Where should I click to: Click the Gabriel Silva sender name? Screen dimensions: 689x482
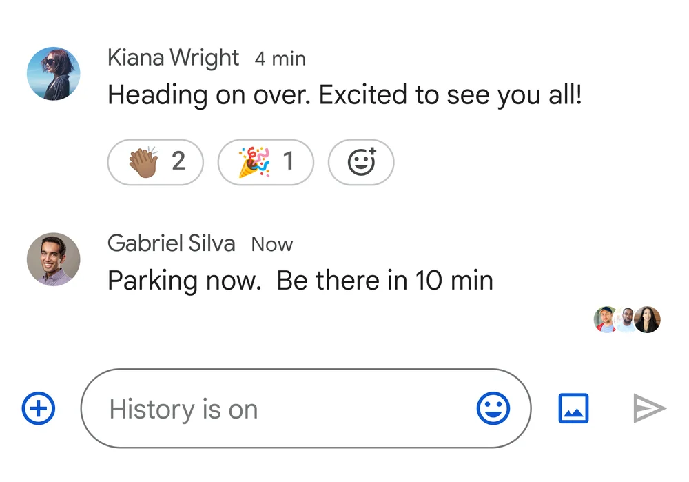tap(171, 243)
